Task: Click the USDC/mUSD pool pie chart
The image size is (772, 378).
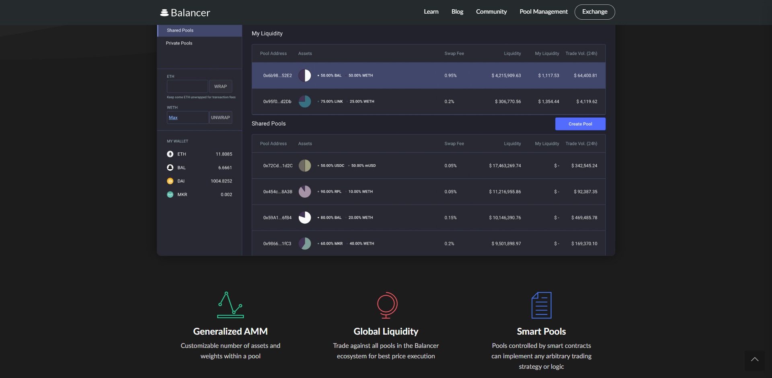Action: point(305,166)
